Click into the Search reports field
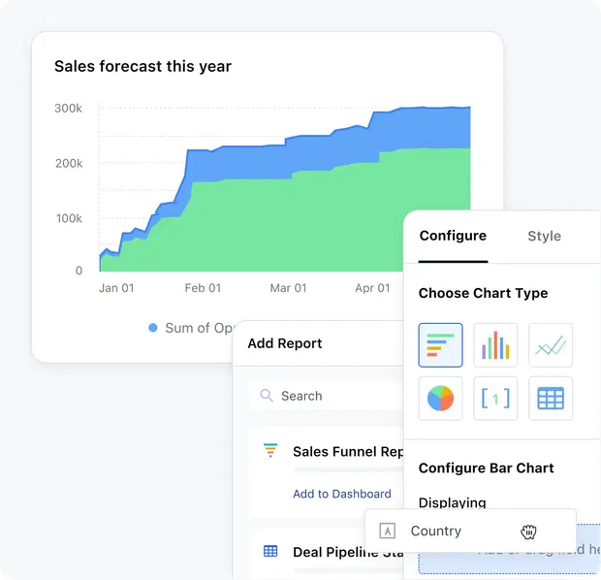Screen dimensions: 601x580 [326, 396]
